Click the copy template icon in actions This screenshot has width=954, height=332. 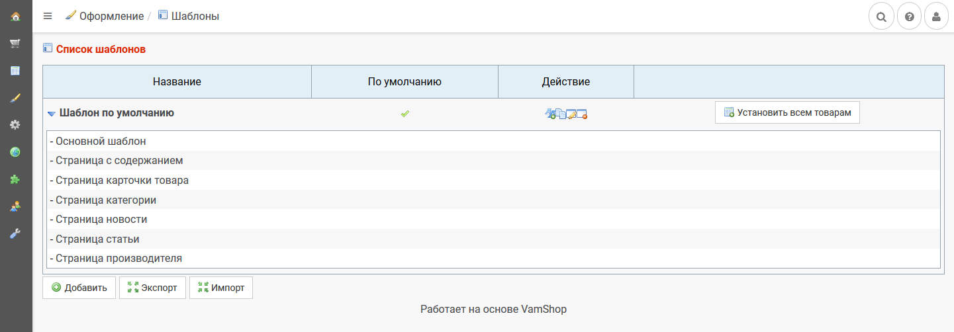[x=561, y=114]
